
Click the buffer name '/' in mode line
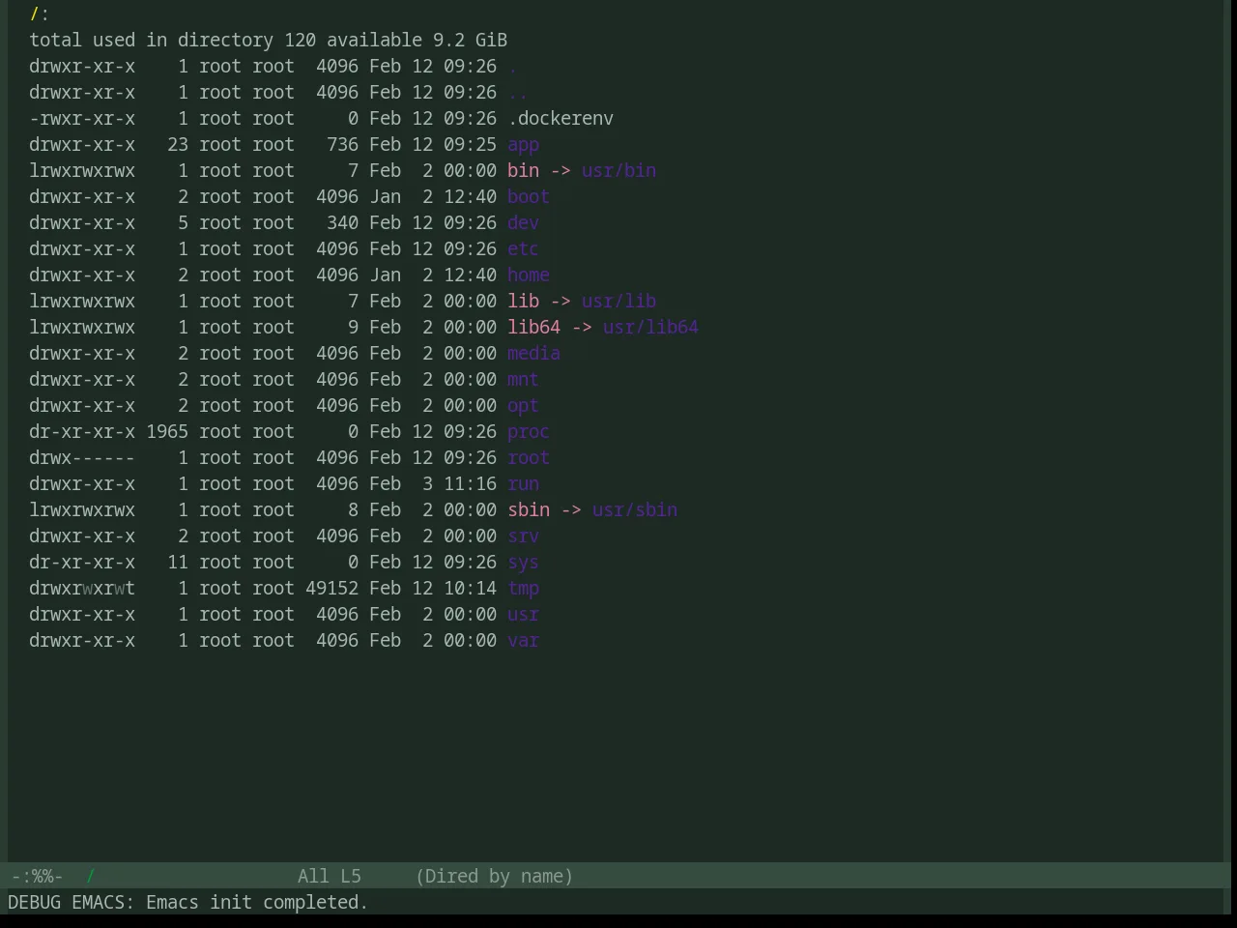pyautogui.click(x=90, y=877)
